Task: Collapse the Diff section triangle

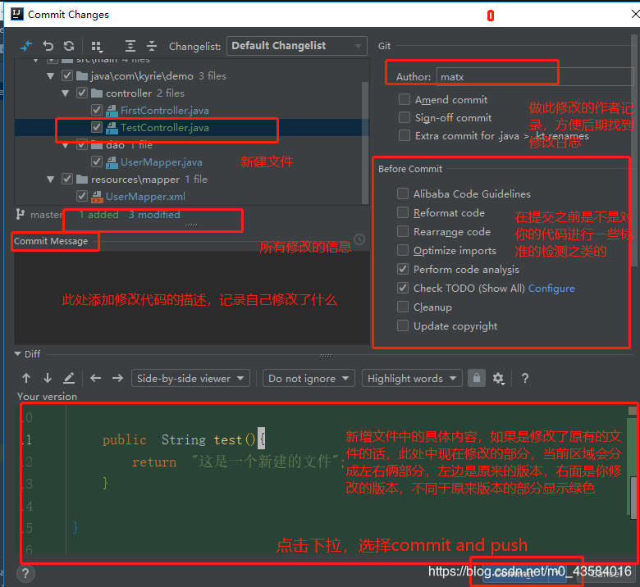Action: coord(17,353)
